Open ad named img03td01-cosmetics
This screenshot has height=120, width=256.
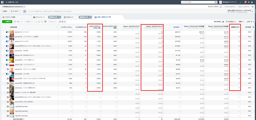[21, 116]
